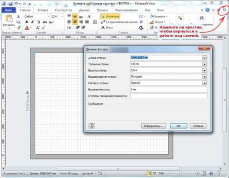
Task: Click the Степень пожарной опасности input field
Action: coord(168,96)
